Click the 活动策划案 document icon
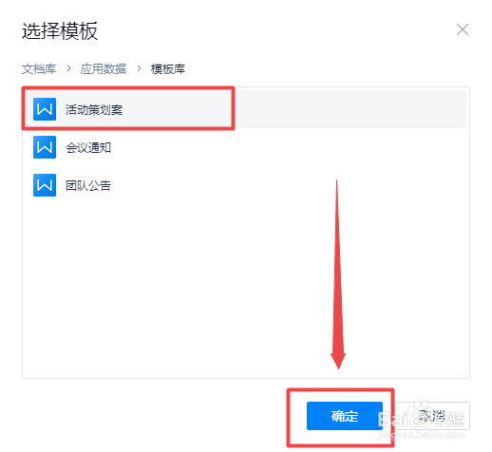Screen dimensions: 492x452 [45, 109]
